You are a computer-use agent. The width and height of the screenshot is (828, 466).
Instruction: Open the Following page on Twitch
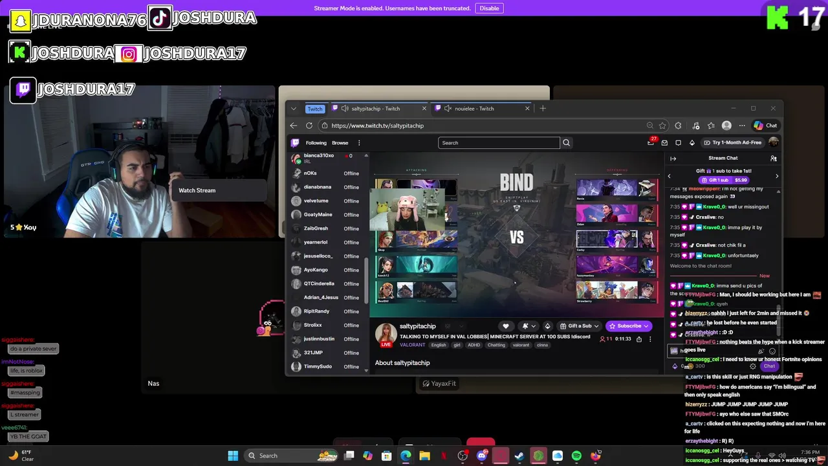coord(316,143)
